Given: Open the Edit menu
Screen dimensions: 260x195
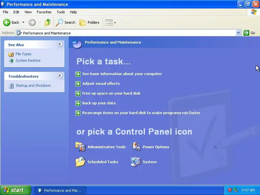Looking at the screenshot, I should click(16, 12).
